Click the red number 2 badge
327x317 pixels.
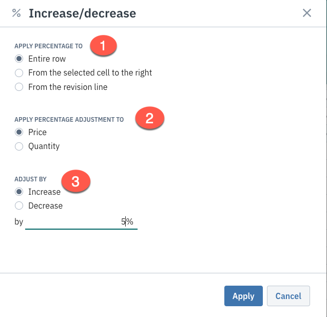click(149, 118)
